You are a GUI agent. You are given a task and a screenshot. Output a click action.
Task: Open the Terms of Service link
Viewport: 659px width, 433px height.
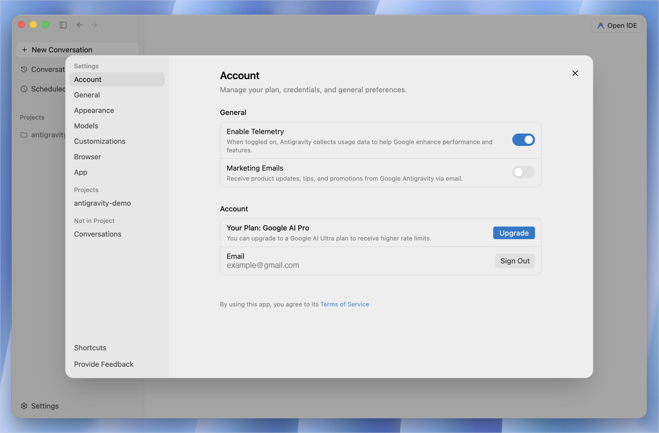coord(345,304)
